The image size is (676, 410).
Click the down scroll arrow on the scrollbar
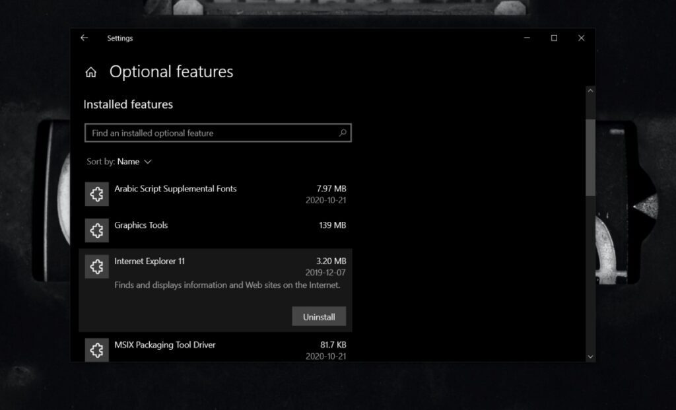coord(590,356)
